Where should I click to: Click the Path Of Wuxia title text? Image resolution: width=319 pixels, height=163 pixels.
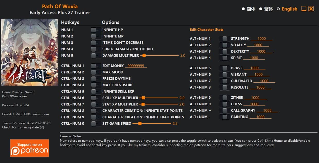[60, 6]
